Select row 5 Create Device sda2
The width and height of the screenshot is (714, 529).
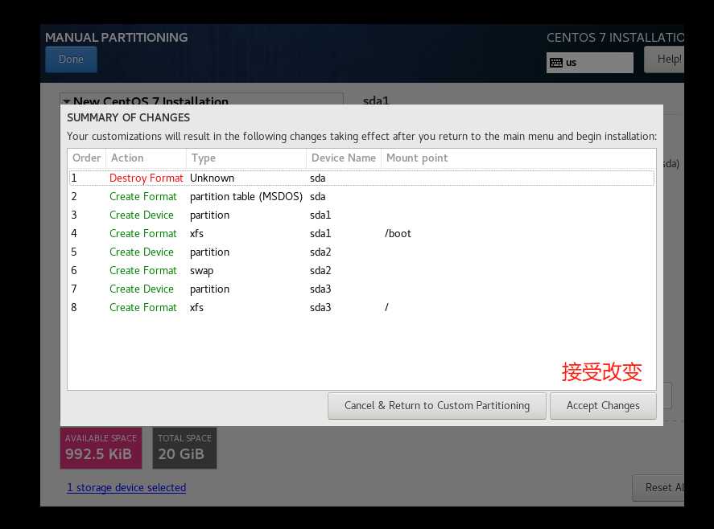click(x=361, y=252)
